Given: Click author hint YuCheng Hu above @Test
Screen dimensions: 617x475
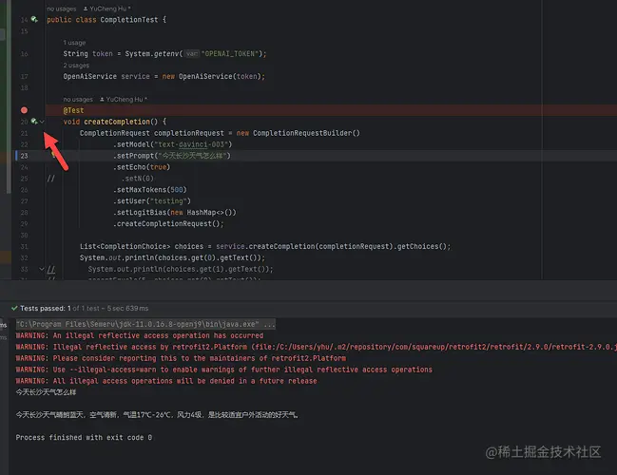Looking at the screenshot, I should pos(124,99).
